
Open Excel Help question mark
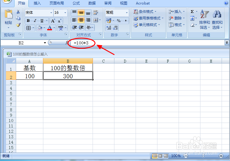tap(226, 3)
